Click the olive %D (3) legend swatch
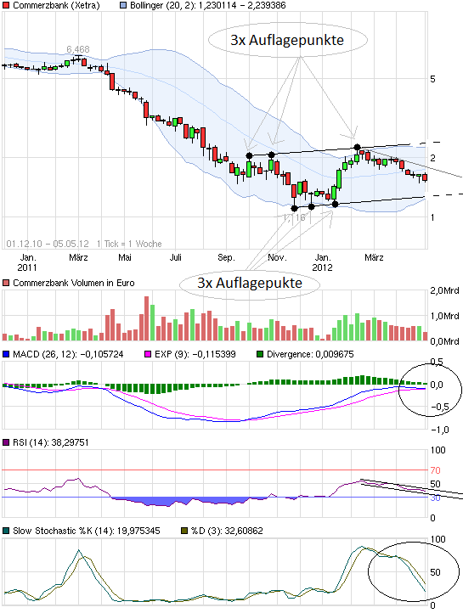 (x=184, y=531)
